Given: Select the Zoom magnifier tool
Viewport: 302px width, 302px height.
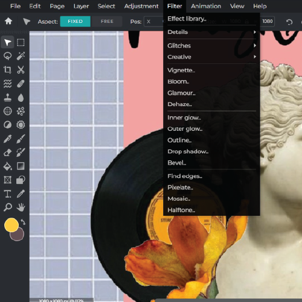Looking at the screenshot, I should point(8,207).
